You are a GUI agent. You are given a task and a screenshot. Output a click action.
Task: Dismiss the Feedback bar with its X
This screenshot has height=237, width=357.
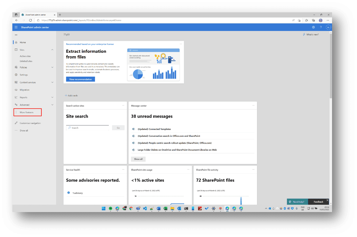tap(327, 200)
